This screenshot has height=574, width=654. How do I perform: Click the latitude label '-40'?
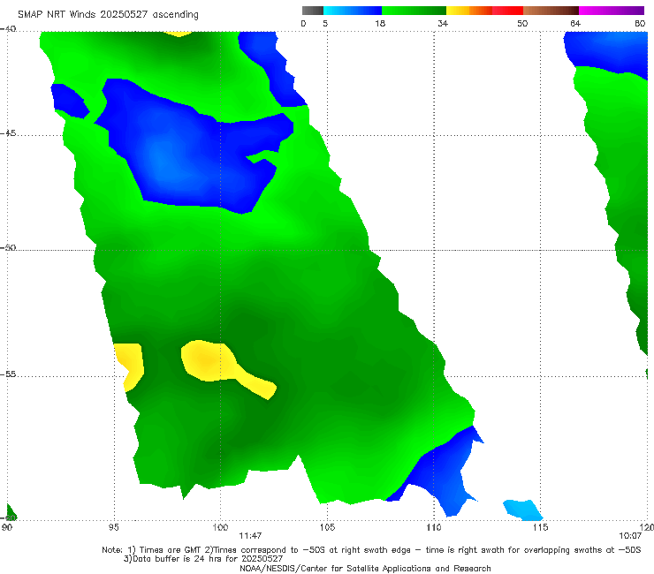(8, 29)
